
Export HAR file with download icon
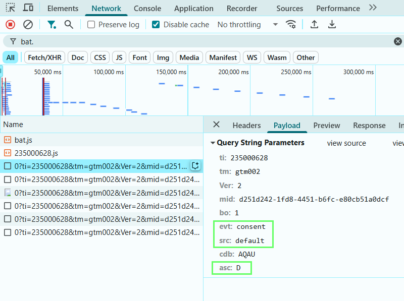pyautogui.click(x=332, y=25)
